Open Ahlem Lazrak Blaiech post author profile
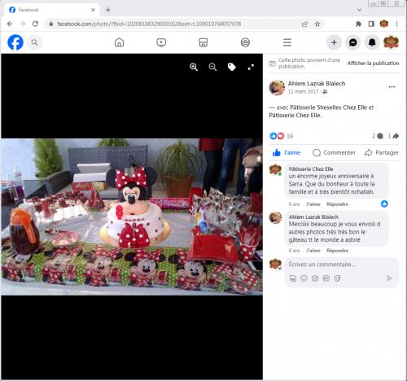 [x=317, y=84]
